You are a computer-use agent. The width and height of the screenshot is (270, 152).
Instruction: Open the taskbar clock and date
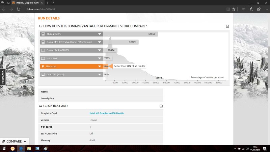(x=255, y=149)
